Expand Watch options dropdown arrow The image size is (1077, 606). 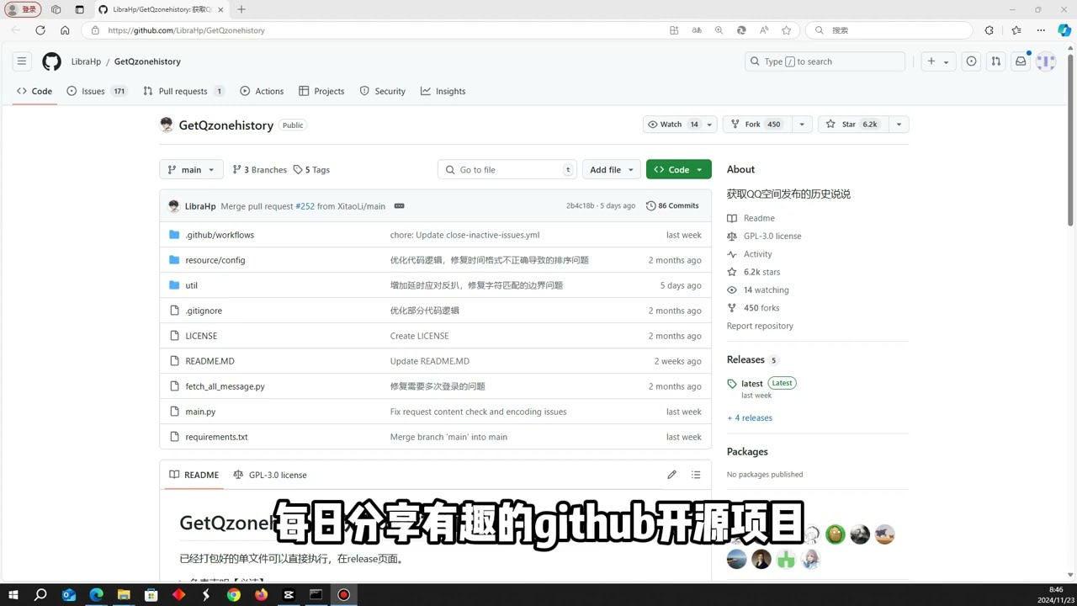(x=709, y=125)
